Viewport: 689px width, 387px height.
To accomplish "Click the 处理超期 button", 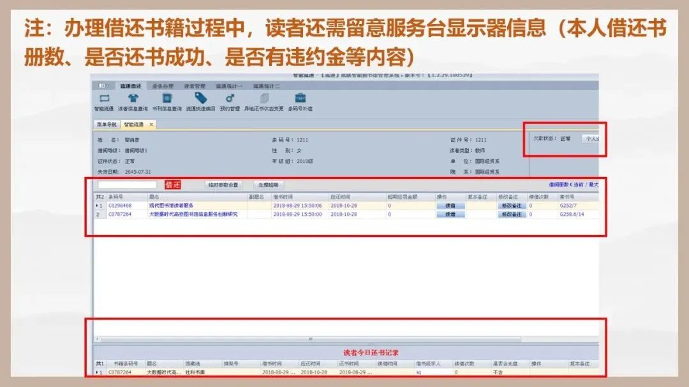I will [x=268, y=185].
